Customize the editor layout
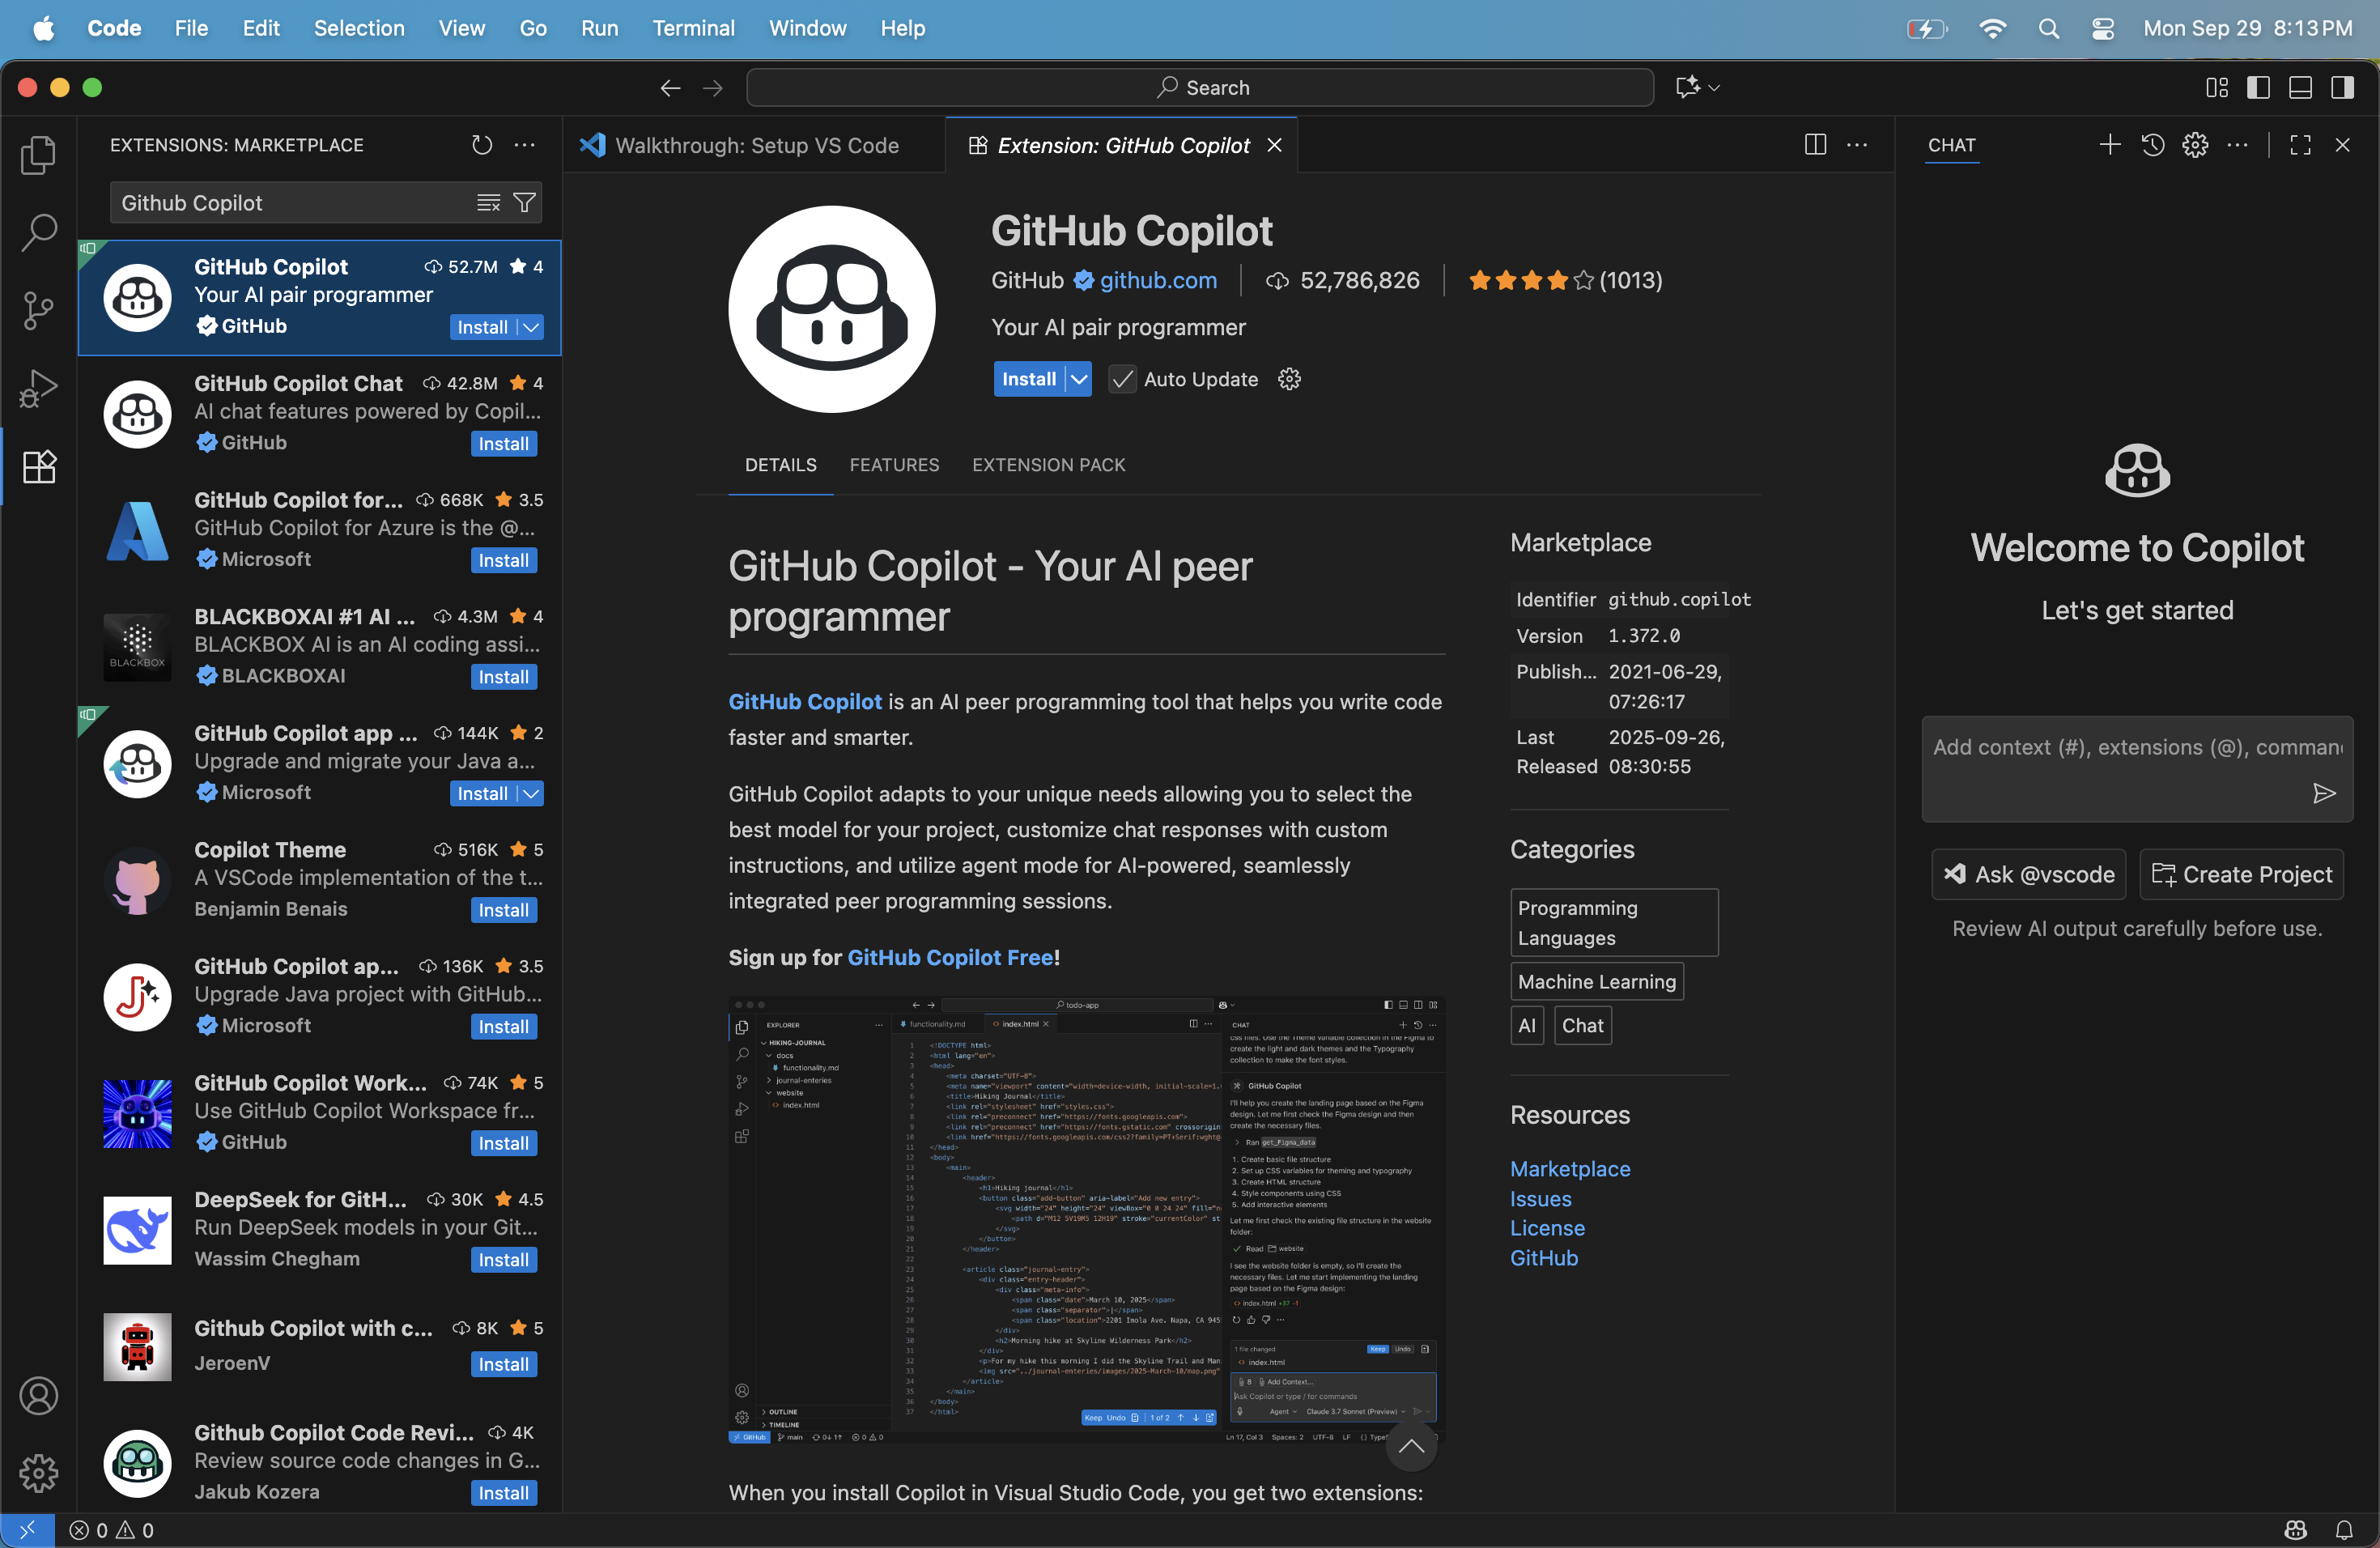The height and width of the screenshot is (1548, 2380). 2217,88
